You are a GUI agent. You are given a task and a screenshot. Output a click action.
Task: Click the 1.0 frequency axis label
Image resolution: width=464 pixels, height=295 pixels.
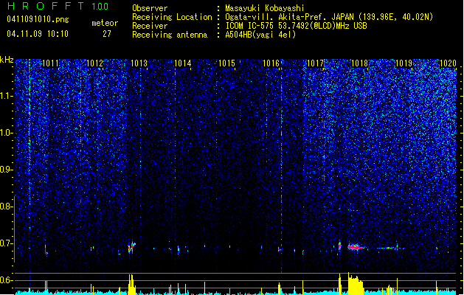tap(6, 133)
